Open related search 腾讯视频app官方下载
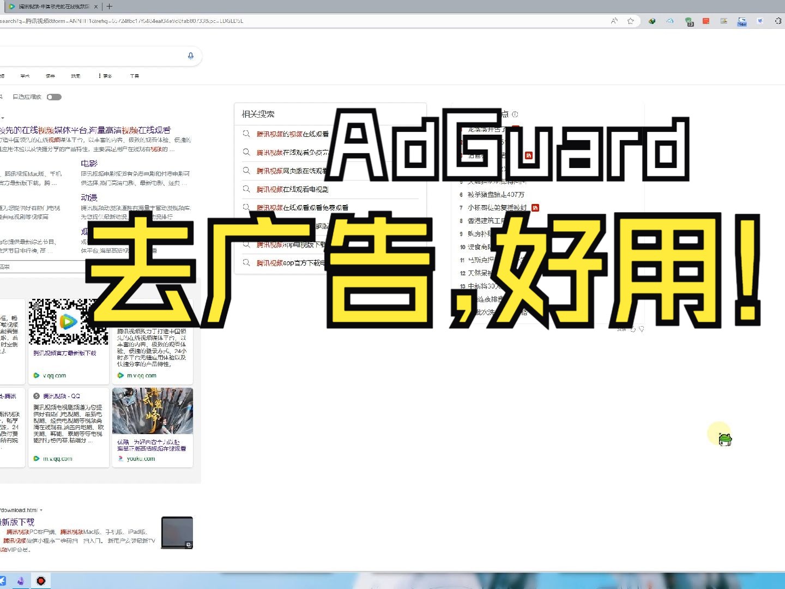The image size is (785, 589). pyautogui.click(x=291, y=263)
